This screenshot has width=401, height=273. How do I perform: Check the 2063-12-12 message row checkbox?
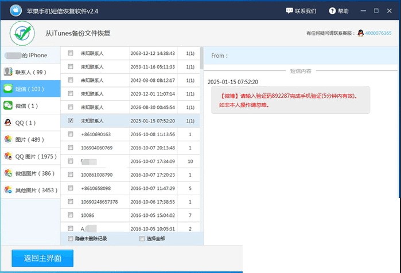(x=71, y=53)
